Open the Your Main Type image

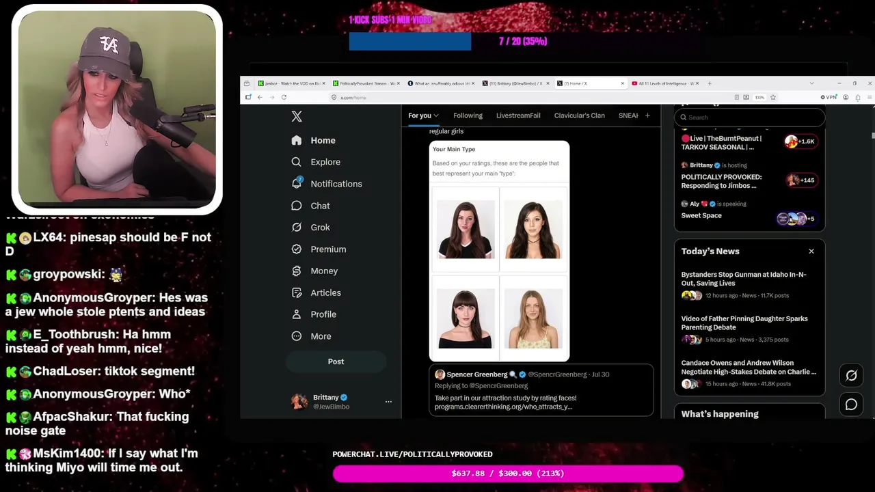click(x=499, y=251)
